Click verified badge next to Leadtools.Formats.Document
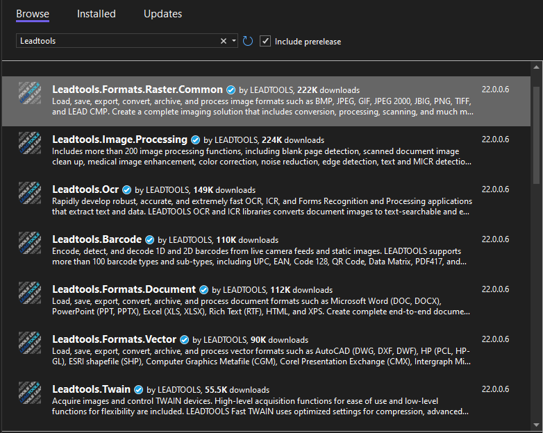Screen dimensions: 543x433 (203, 289)
